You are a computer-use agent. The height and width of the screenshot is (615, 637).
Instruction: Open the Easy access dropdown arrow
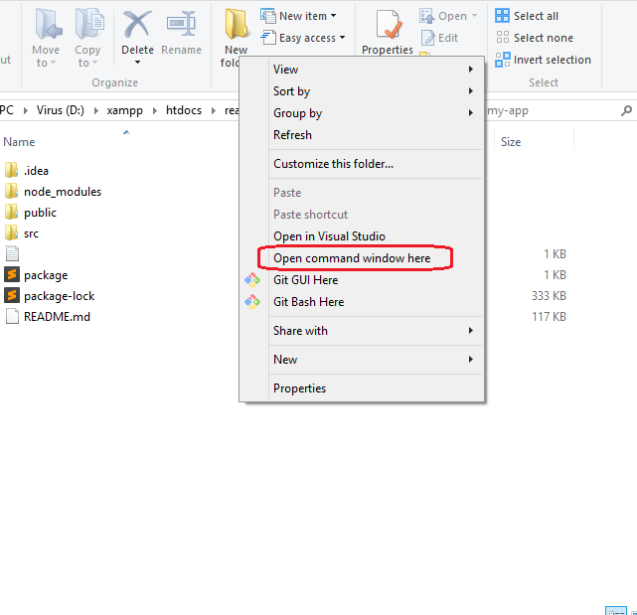(343, 38)
